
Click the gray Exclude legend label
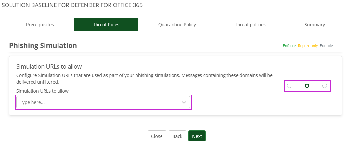click(326, 46)
